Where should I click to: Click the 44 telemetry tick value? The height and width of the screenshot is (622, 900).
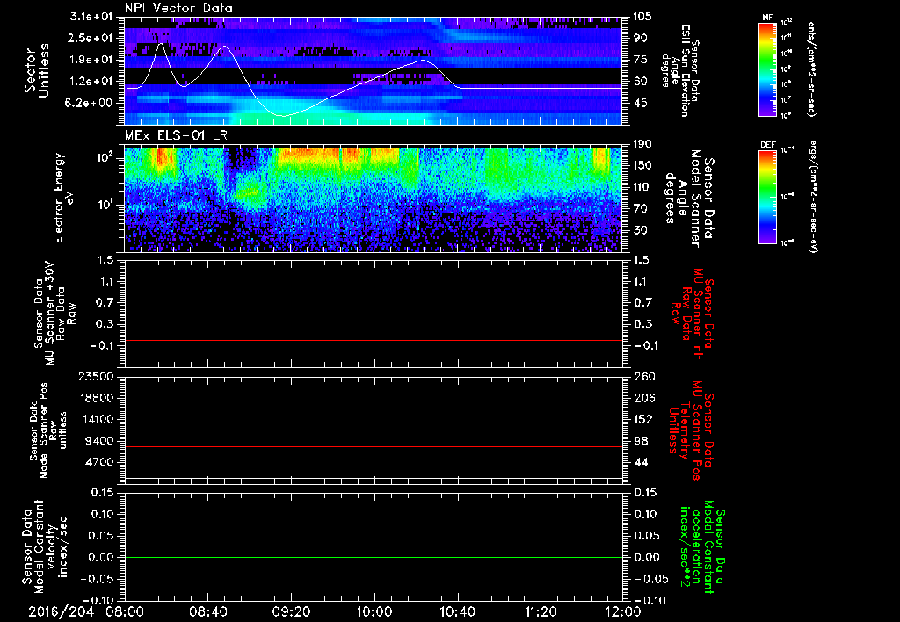tap(641, 462)
